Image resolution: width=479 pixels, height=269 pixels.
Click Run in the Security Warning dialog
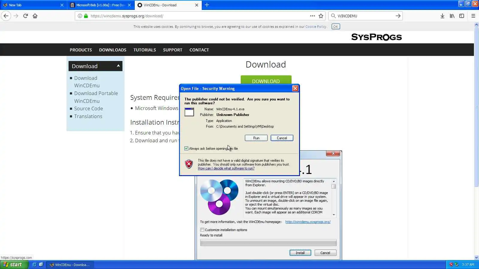tap(256, 138)
